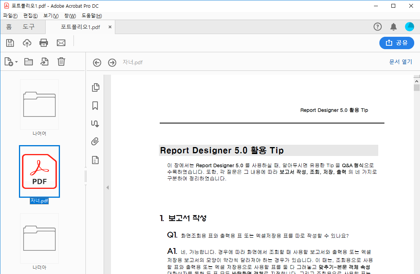
Task: Click the Report Designer 5.0 활용 Tip heading
Action: pos(222,151)
